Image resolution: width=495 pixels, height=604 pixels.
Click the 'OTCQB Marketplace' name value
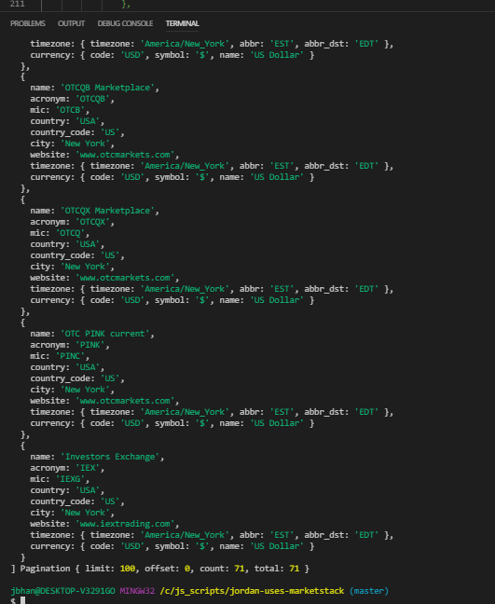pyautogui.click(x=107, y=88)
